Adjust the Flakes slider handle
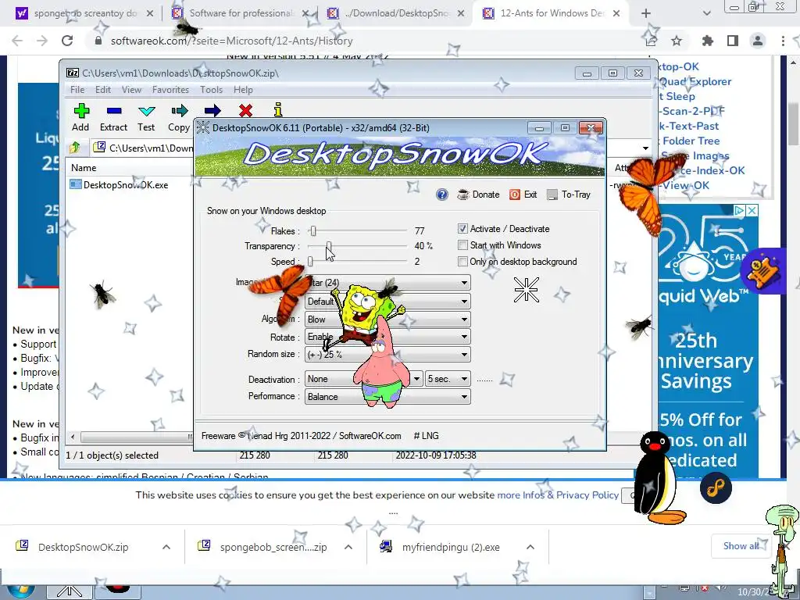800x600 pixels. coord(313,230)
